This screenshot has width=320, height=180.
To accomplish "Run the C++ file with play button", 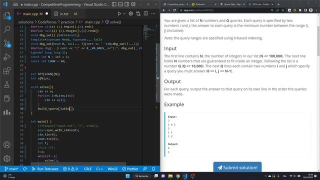I will pyautogui.click(x=119, y=13).
